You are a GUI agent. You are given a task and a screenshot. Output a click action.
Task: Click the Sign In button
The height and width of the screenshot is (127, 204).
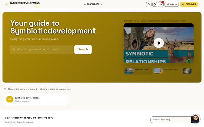pyautogui.click(x=172, y=4)
